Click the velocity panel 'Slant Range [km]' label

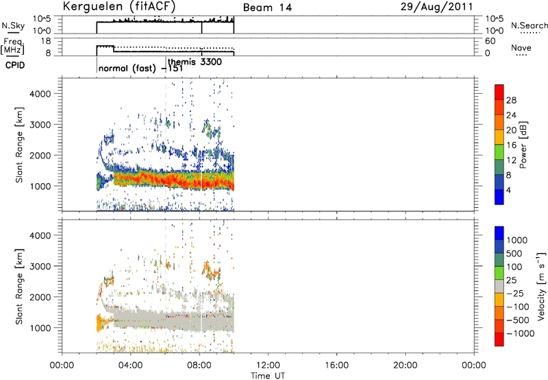click(x=19, y=287)
